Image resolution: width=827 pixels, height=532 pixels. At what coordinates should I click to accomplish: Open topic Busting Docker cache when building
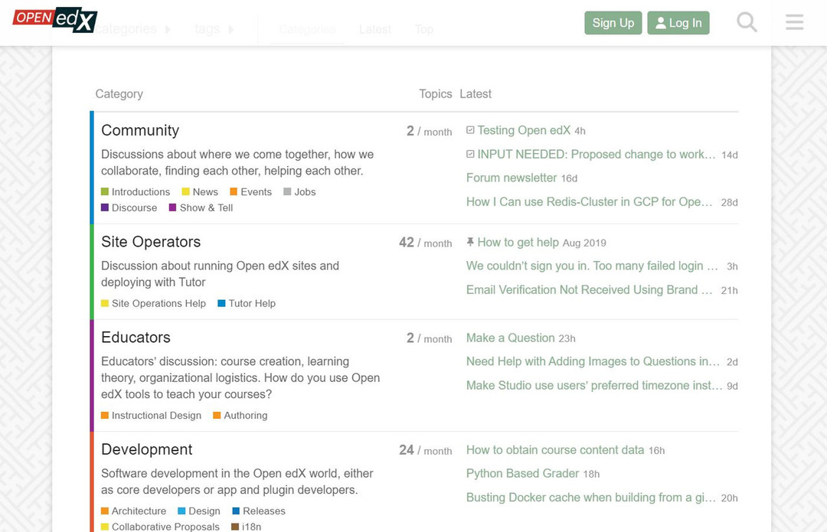click(x=590, y=498)
